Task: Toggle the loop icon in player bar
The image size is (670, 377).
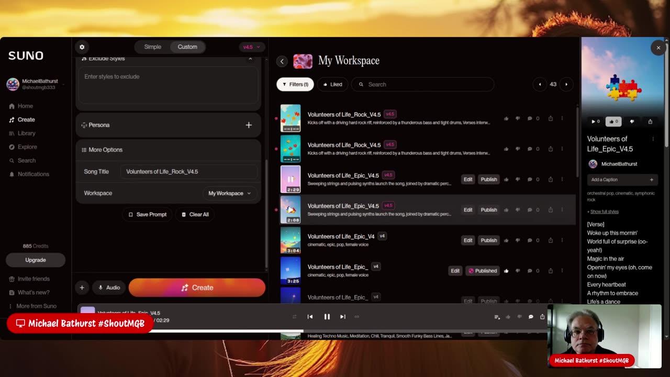Action: coord(357,316)
